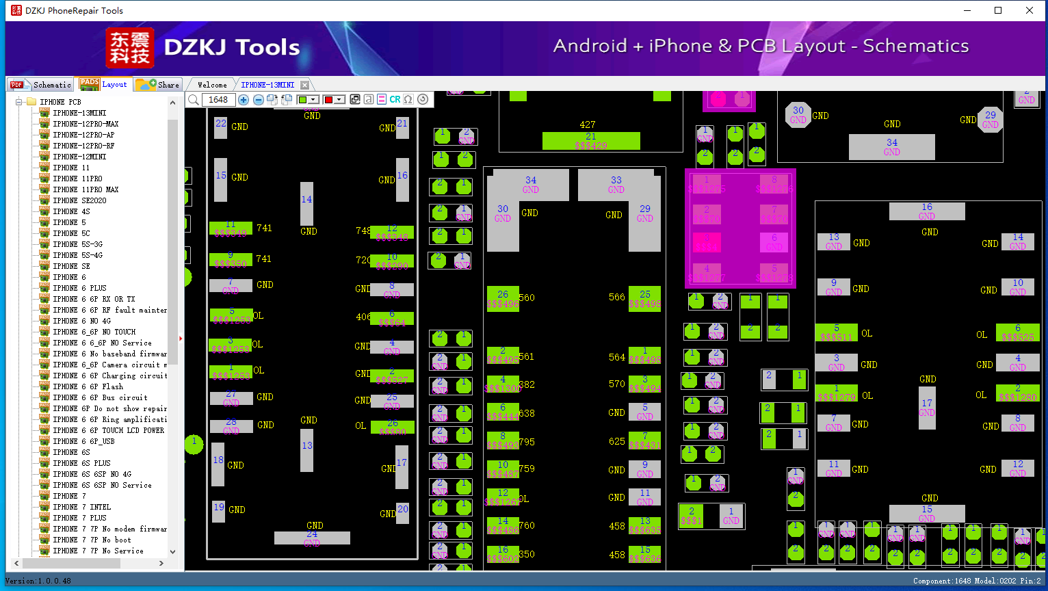Screen dimensions: 1048x591
Task: Select IPHONE 5C in the tree
Action: point(71,233)
